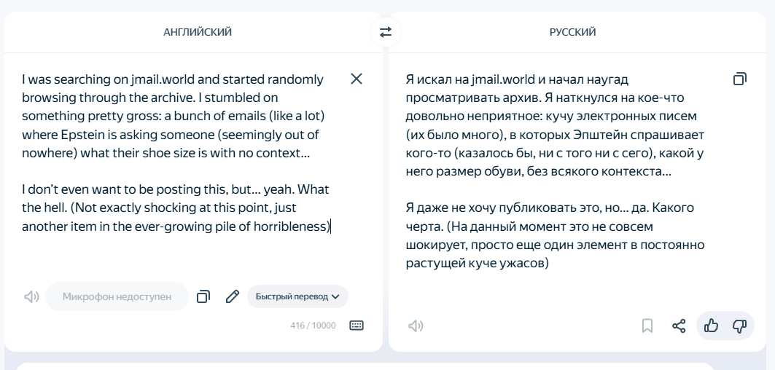Copy the Russian translation text
Image resolution: width=775 pixels, height=370 pixels.
[x=739, y=79]
